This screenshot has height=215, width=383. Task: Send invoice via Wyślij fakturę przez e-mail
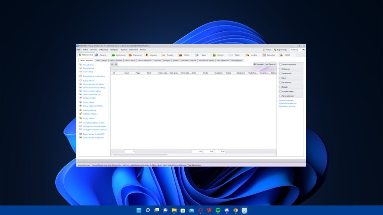[x=93, y=122]
